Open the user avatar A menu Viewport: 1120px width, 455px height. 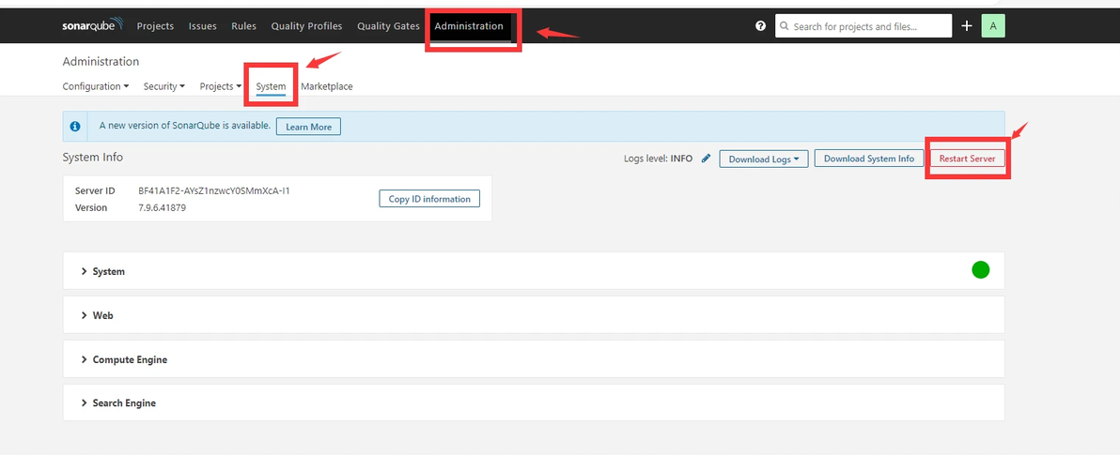(x=993, y=25)
